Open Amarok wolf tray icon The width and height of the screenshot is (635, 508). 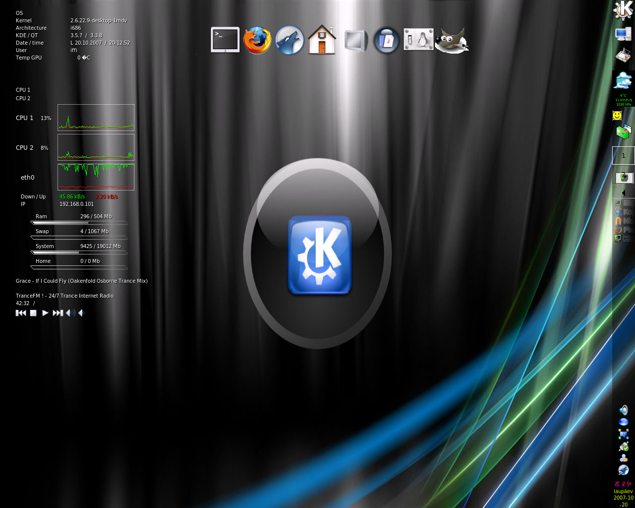coord(624,470)
